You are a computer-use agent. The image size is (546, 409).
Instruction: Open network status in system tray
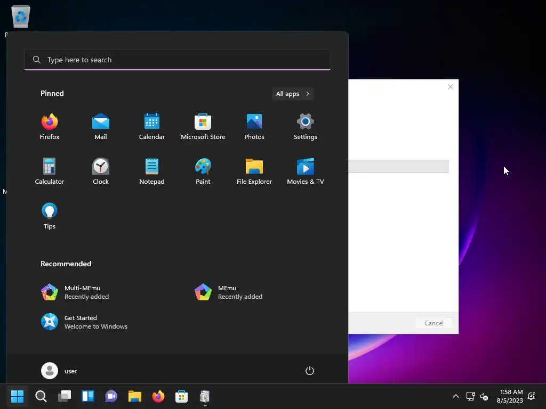(471, 396)
